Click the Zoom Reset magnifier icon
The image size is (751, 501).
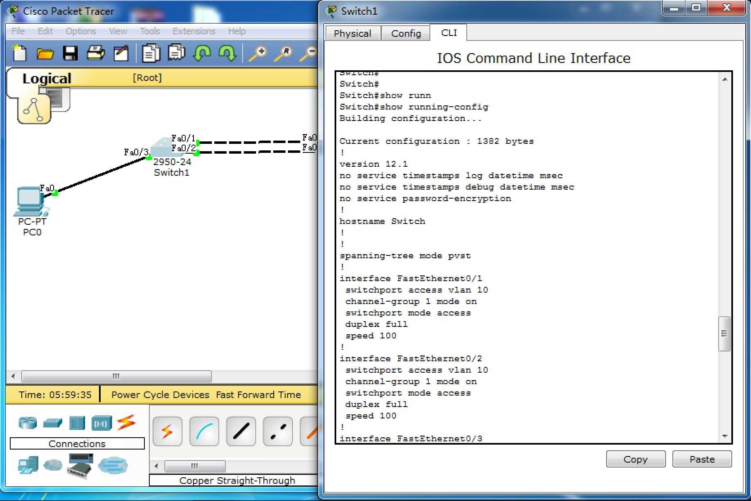283,54
